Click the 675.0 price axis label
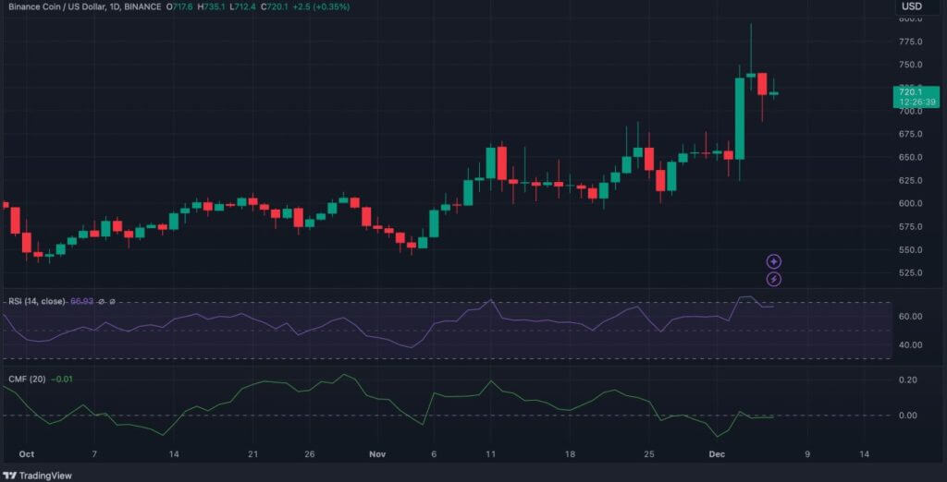The width and height of the screenshot is (947, 482). click(910, 134)
